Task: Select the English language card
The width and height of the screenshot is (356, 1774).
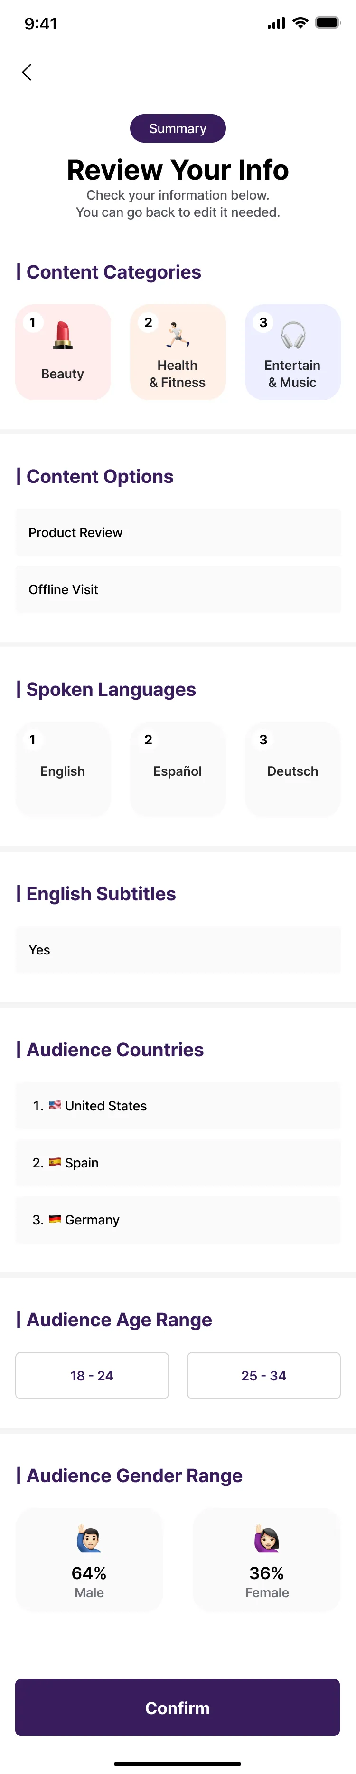Action: (63, 769)
